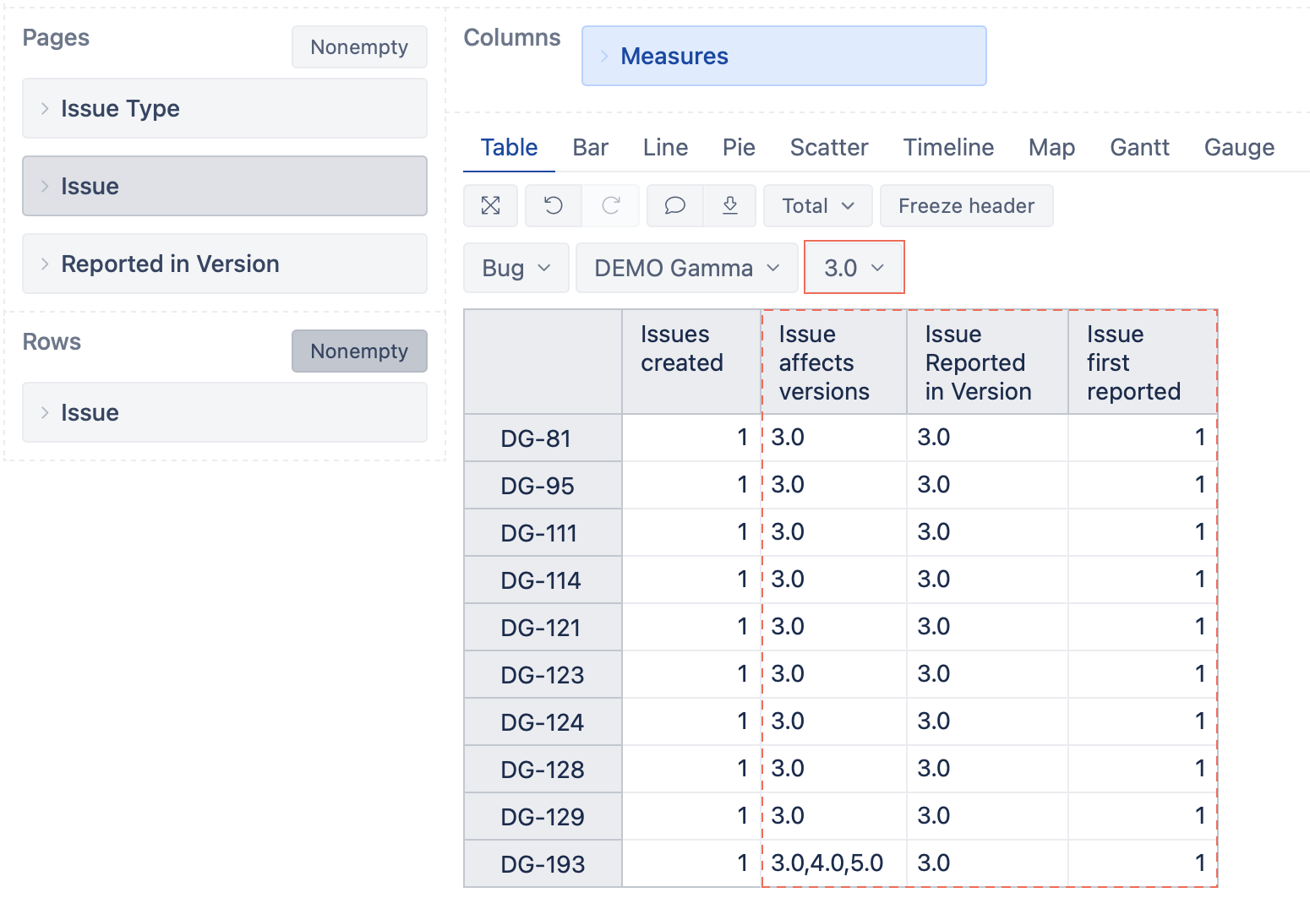Click the fullscreen expand icon
1310x909 pixels.
(x=490, y=206)
